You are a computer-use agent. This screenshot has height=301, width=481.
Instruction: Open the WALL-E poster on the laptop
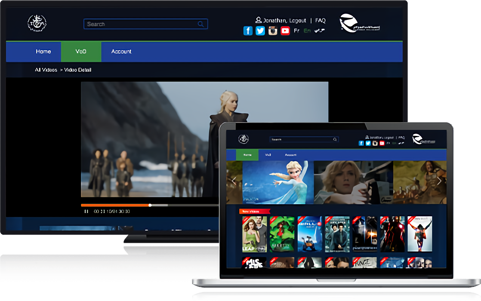pyautogui.click(x=310, y=234)
